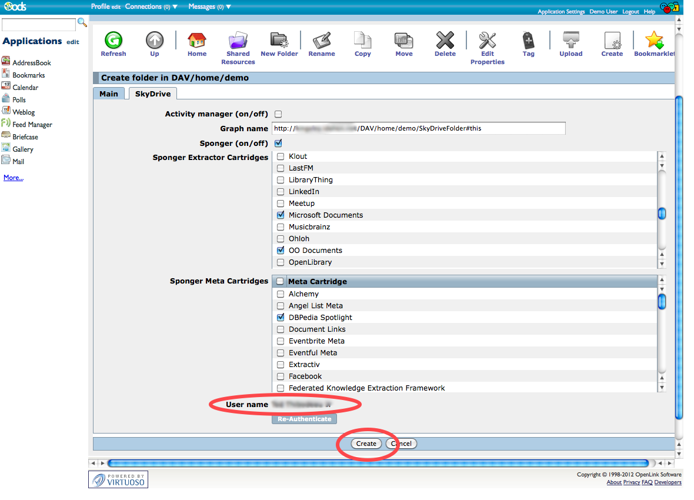Enable the Activity manager checkbox

pos(278,114)
